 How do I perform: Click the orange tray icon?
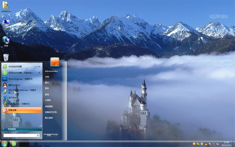(x=194, y=144)
